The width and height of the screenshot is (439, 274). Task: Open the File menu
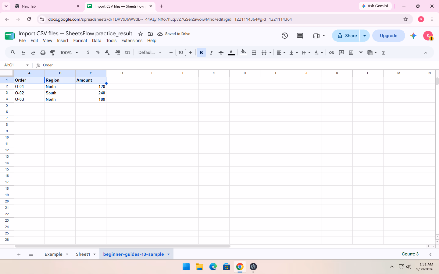(22, 40)
